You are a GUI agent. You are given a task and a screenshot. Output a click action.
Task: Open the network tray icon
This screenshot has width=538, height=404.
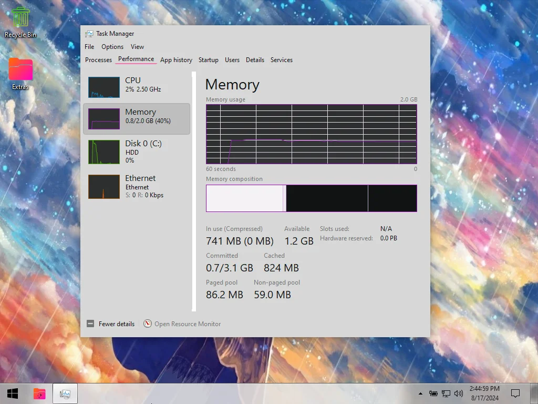pos(446,393)
